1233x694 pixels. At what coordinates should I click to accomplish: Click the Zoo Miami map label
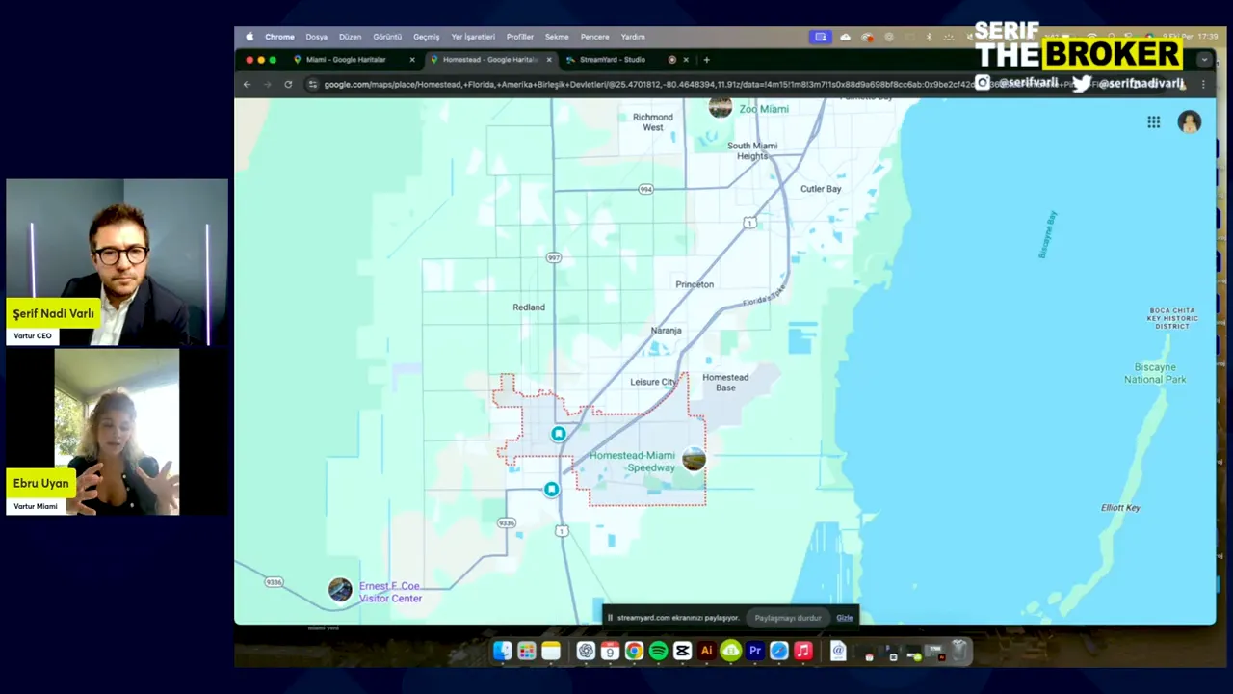tap(764, 109)
